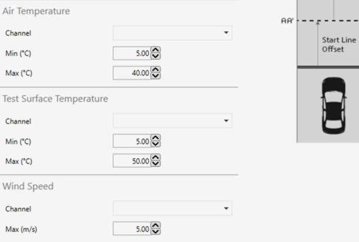Decrease Wind Speed Max value
The width and height of the screenshot is (359, 242).
156,231
